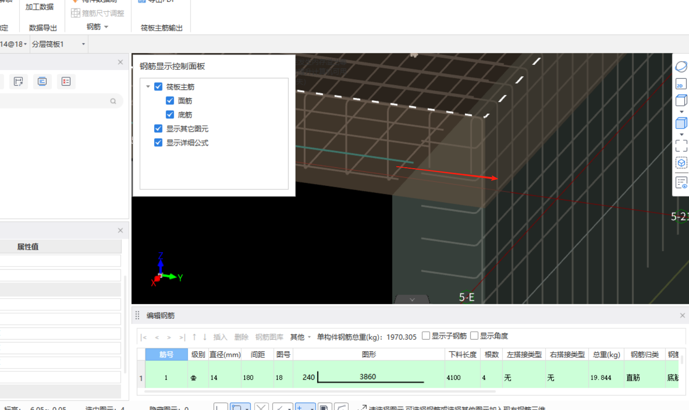
Task: Open the dropdown arrow below solid cube
Action: (x=682, y=135)
